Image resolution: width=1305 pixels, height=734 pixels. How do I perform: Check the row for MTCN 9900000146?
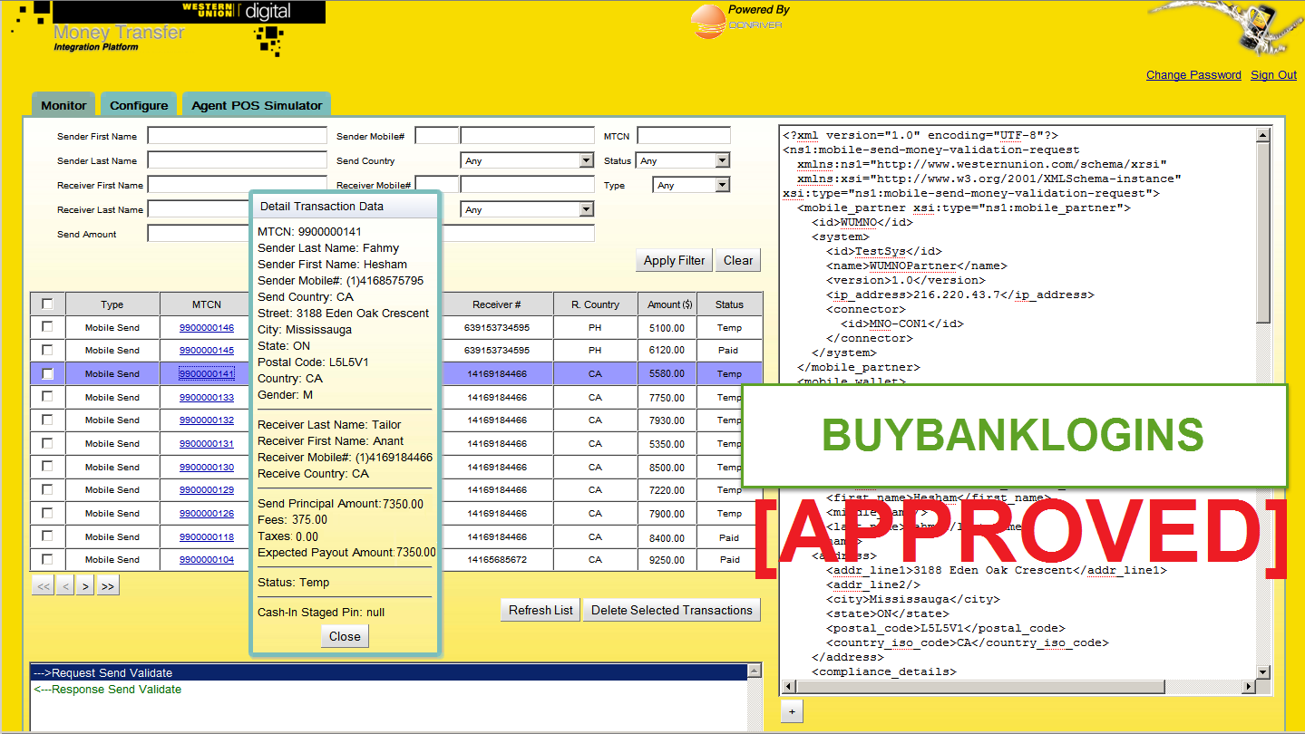(x=47, y=326)
